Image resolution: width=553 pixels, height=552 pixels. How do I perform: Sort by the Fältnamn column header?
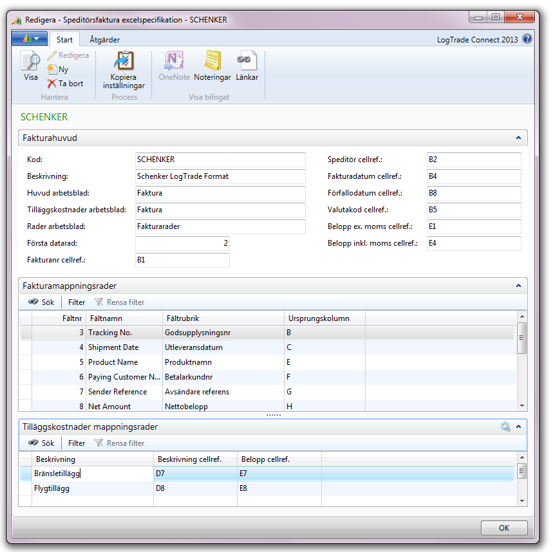pyautogui.click(x=124, y=318)
